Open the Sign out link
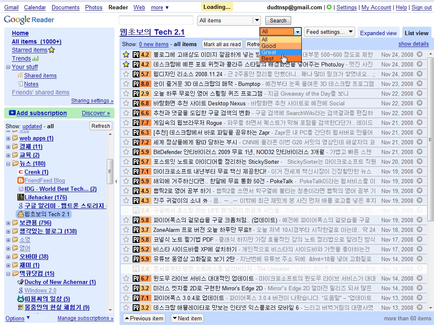This screenshot has width=434, height=325. tap(421, 8)
